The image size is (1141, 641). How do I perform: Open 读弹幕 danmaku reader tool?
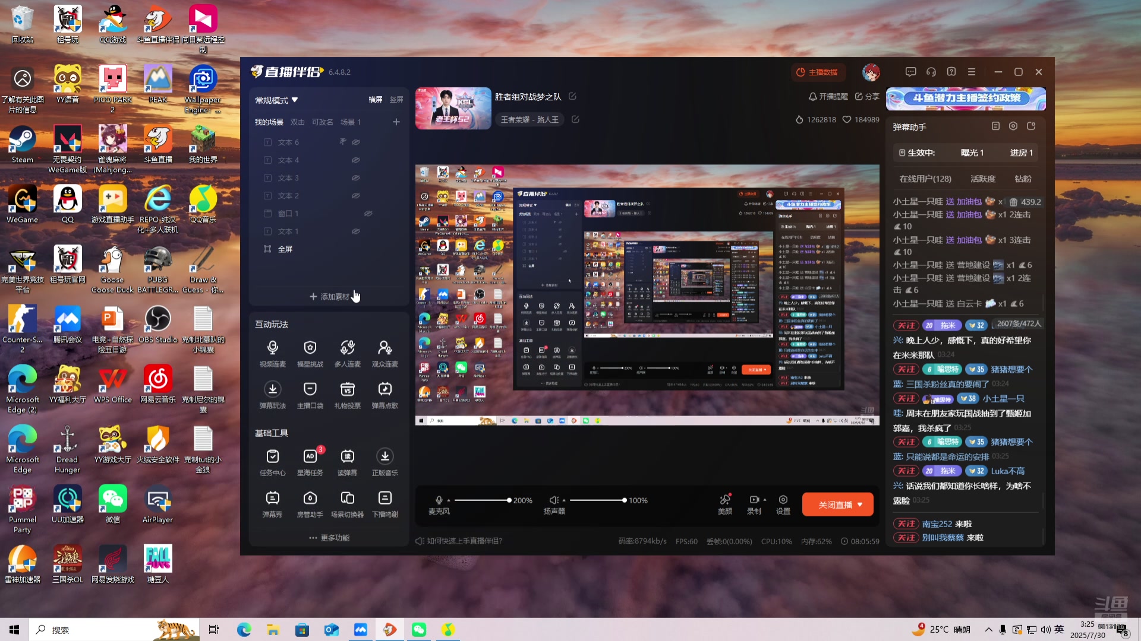coord(347,462)
